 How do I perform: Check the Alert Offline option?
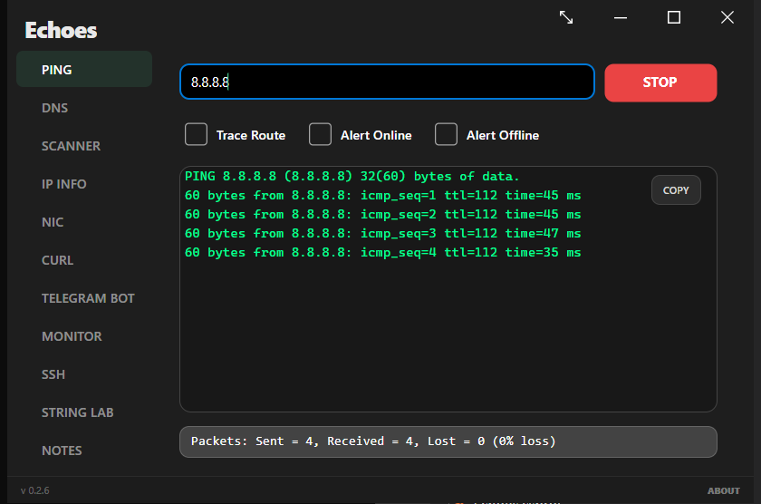446,134
